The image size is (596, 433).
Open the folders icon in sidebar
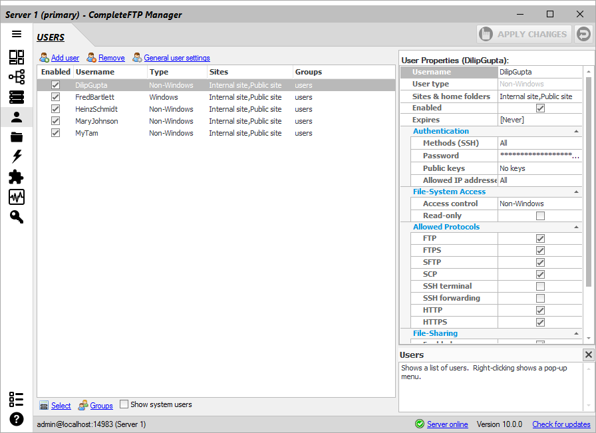pos(17,137)
